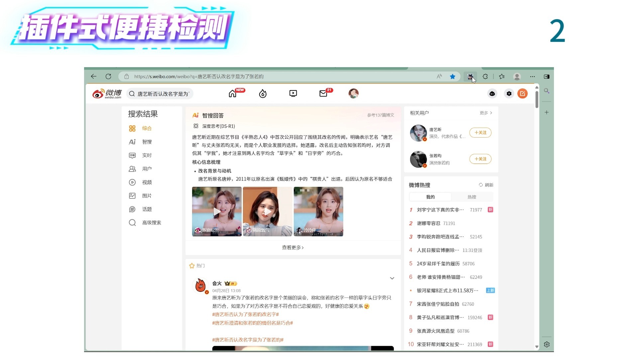Image resolution: width=638 pixels, height=359 pixels.
Task: Click the browser profile avatar icon
Action: 517,76
